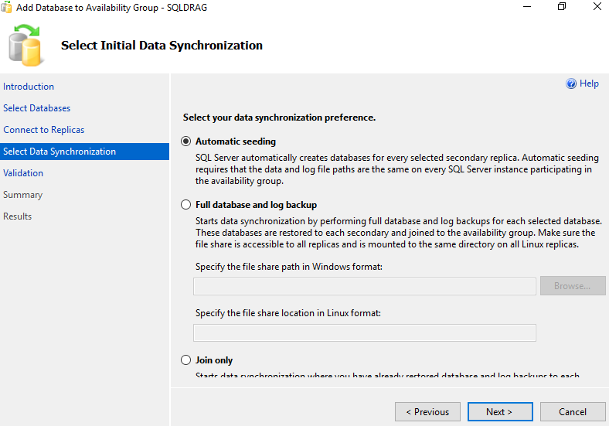This screenshot has height=426, width=609.
Task: Open the Help link
Action: coord(589,83)
